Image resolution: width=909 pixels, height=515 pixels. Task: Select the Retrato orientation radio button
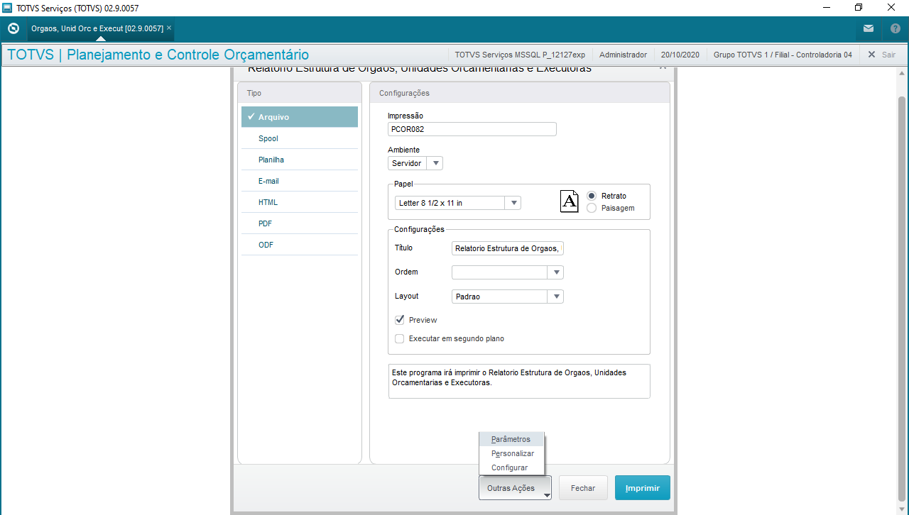(592, 196)
